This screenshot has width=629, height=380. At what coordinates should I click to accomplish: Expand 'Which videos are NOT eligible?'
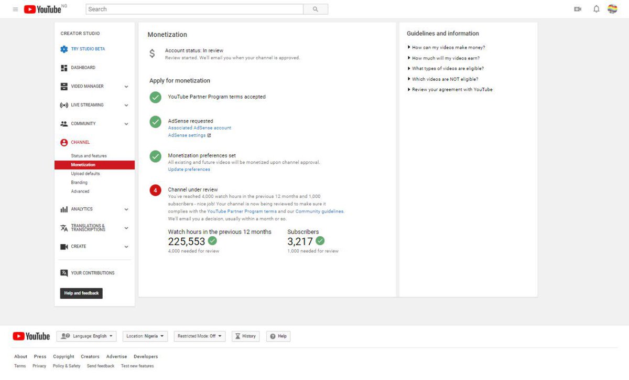(x=443, y=79)
